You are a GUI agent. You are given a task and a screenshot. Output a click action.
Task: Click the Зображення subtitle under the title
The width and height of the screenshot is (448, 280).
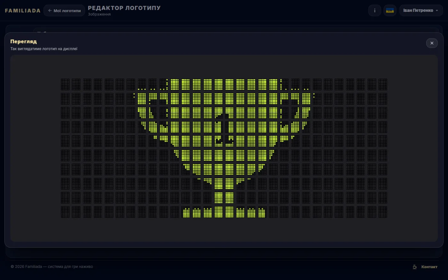pos(99,14)
